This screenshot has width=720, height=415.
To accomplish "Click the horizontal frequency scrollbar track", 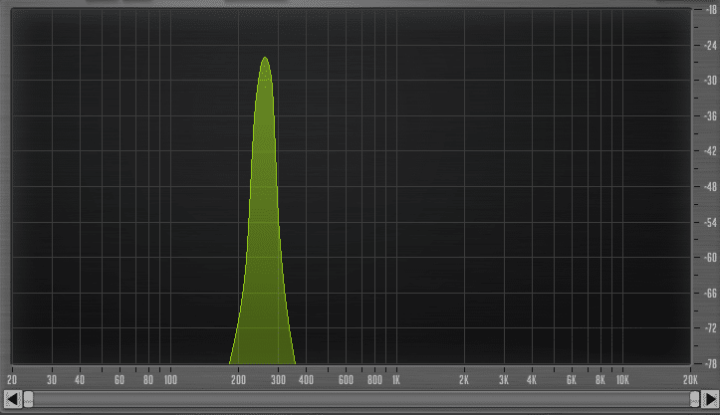I will [x=361, y=399].
